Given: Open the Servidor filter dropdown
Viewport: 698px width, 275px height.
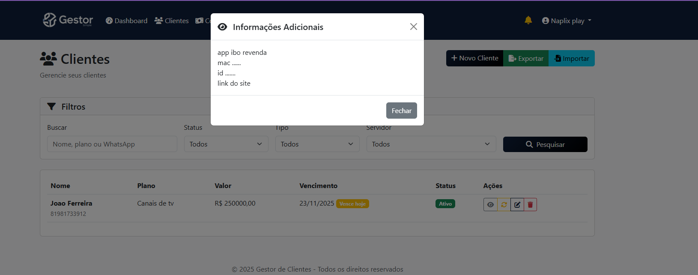Looking at the screenshot, I should 431,144.
